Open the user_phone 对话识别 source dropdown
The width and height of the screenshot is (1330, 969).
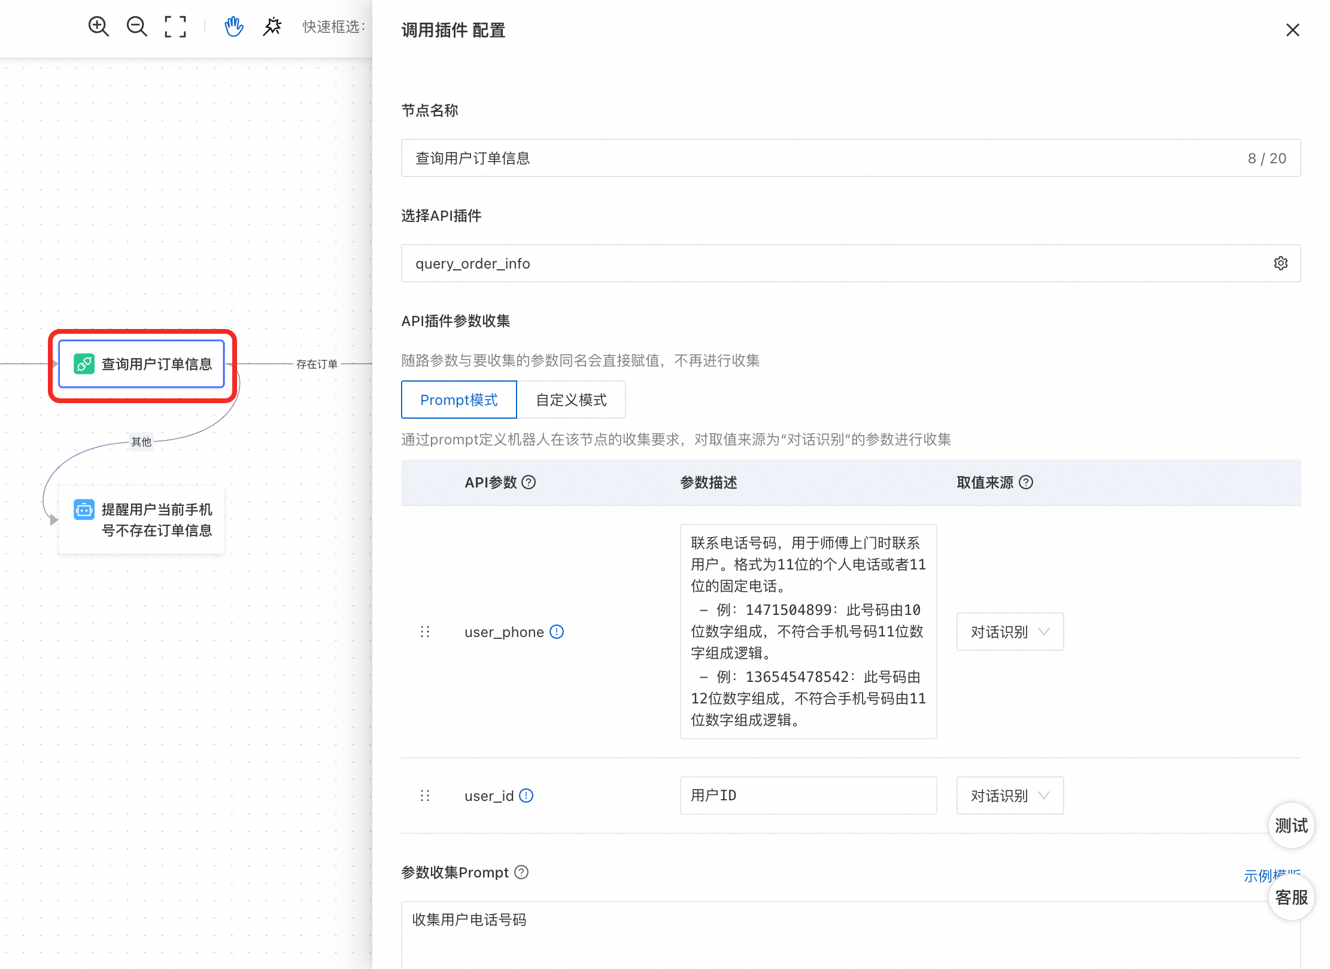tap(1010, 632)
